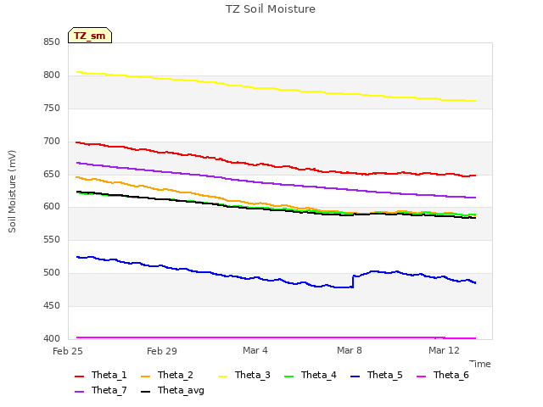543x407 pixels.
Task: Click the blue Theta_5 jump near Mar 8
Action: click(353, 282)
